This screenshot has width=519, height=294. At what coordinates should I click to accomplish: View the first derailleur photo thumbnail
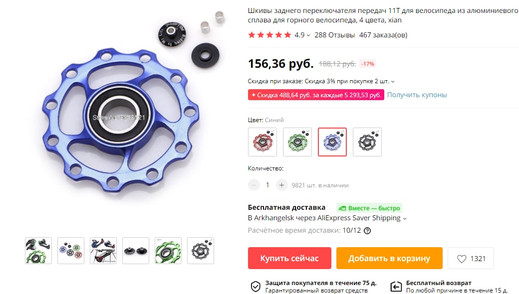(38, 251)
